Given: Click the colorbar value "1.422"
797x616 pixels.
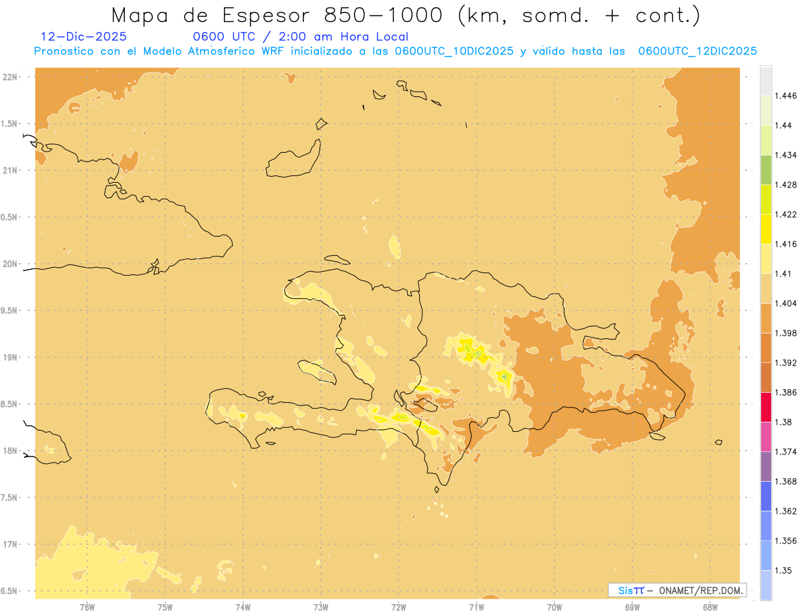Looking at the screenshot, I should click(x=786, y=215).
